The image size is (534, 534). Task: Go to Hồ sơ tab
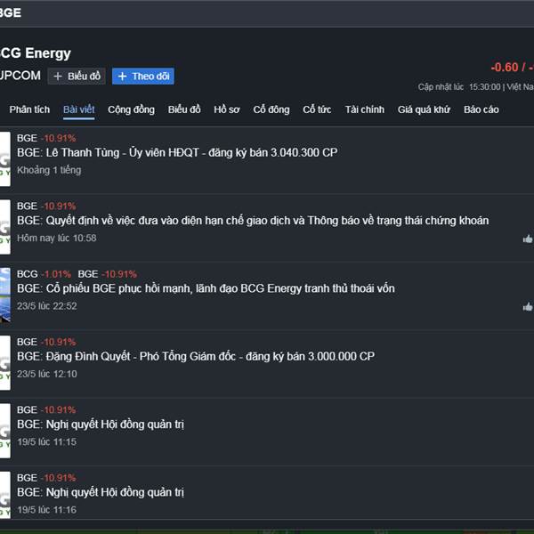click(227, 109)
